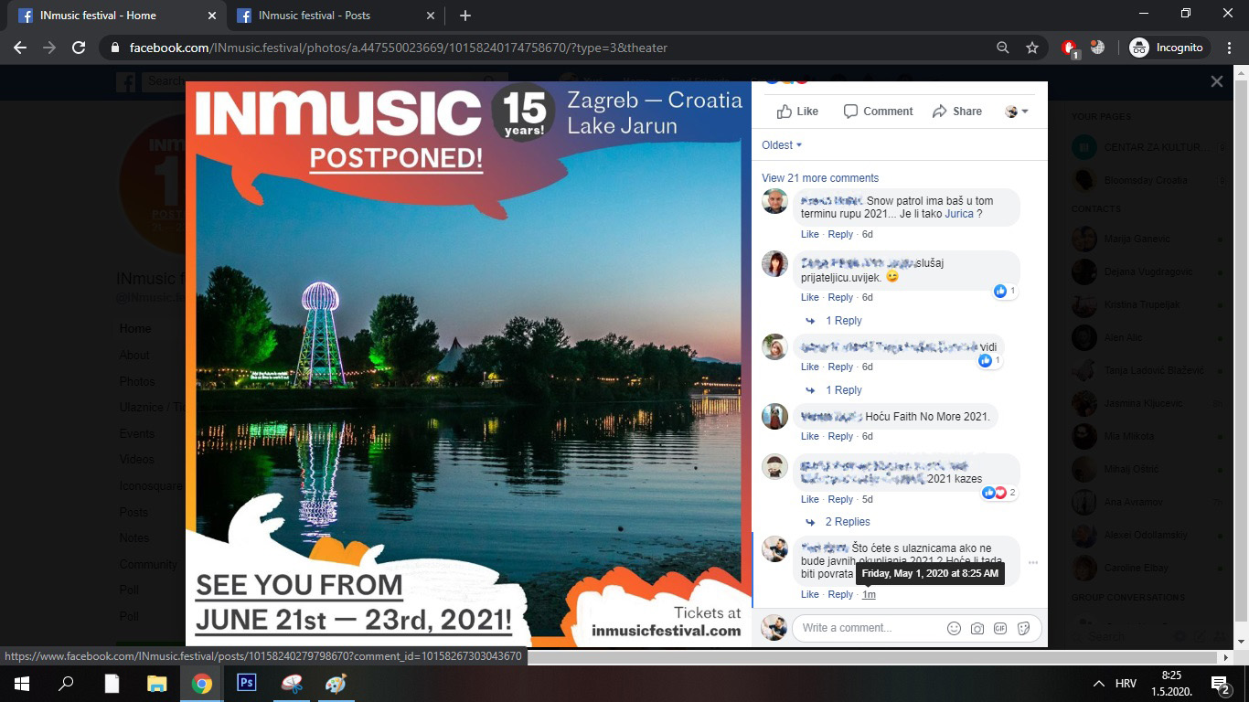Screen dimensions: 1249x702
Task: Close the INmusic festival - Home tab
Action: 212,16
